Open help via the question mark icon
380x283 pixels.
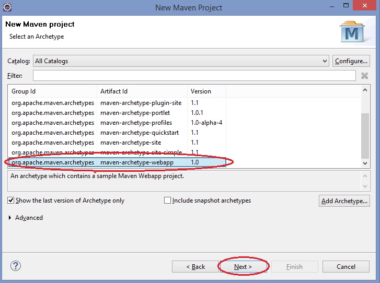pyautogui.click(x=16, y=266)
